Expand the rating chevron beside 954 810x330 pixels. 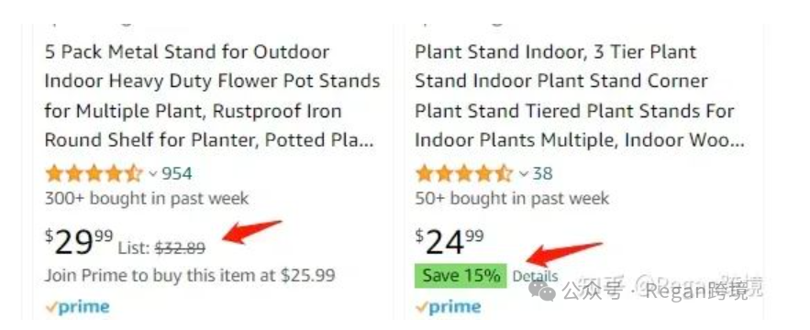click(152, 174)
